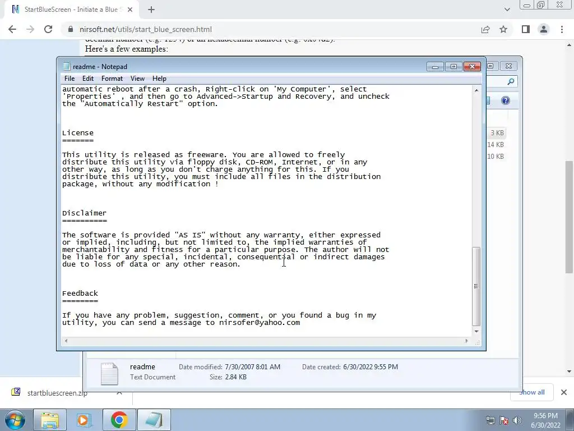Click Notepad horizontal scrollbar right arrow
This screenshot has height=431, width=574.
[x=466, y=341]
